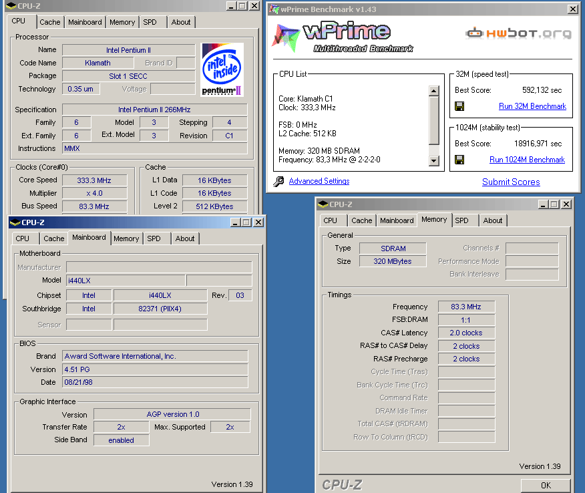This screenshot has width=585, height=493.
Task: Click Submit Scores link
Action: click(511, 182)
